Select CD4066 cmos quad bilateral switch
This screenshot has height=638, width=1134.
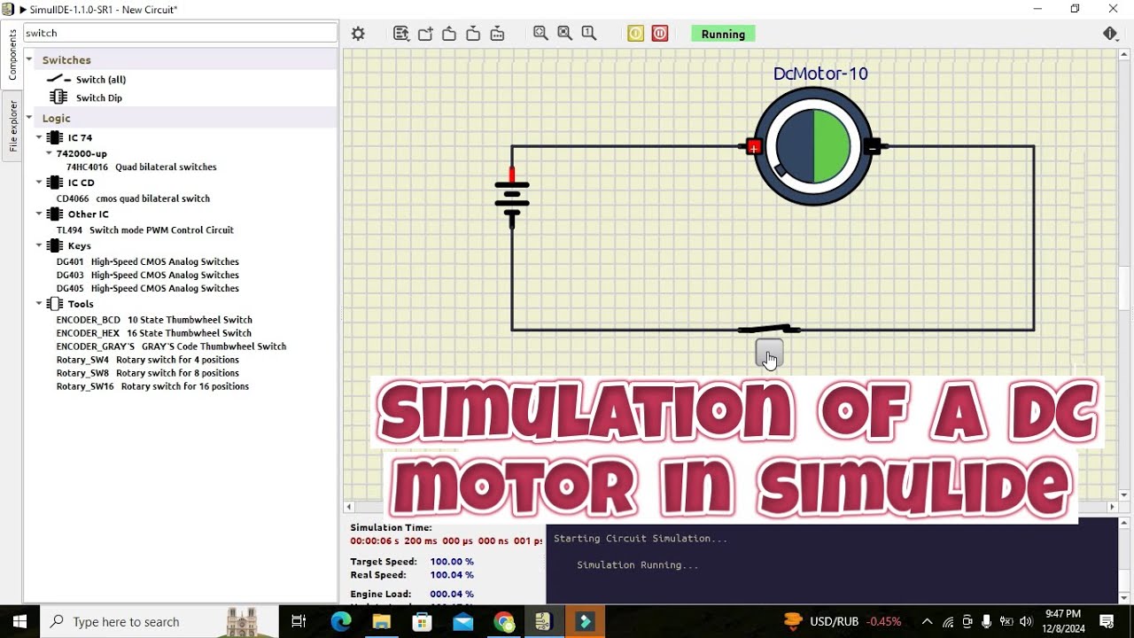[x=133, y=198]
